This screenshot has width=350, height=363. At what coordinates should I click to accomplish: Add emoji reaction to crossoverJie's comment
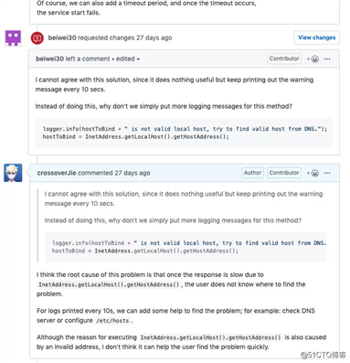pos(313,173)
